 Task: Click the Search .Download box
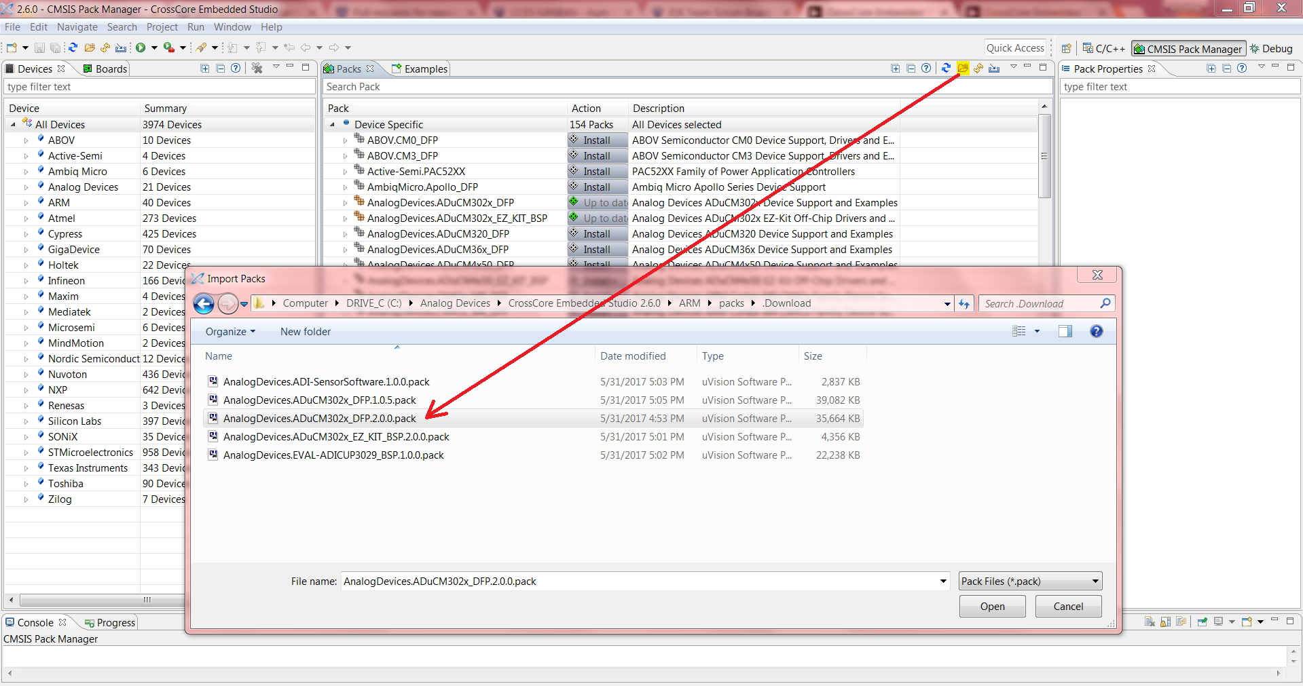pyautogui.click(x=1046, y=303)
